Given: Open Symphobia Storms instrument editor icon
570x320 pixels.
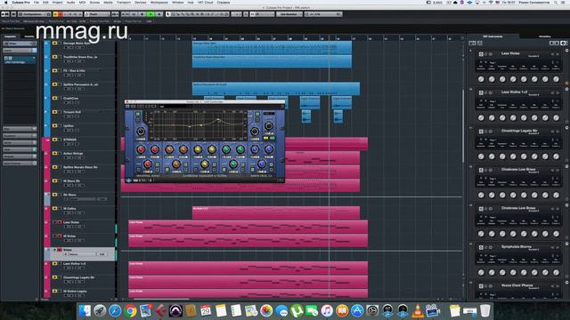Looking at the screenshot, I should [x=481, y=247].
